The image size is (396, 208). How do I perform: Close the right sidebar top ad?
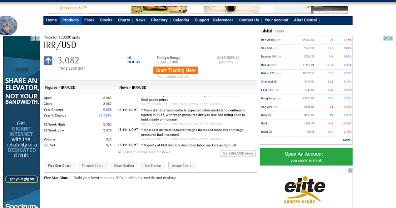tap(390, 38)
